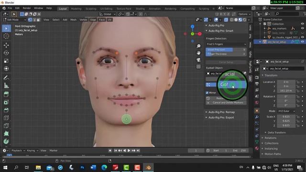
Task: Select the Transform tool
Action: (6, 69)
